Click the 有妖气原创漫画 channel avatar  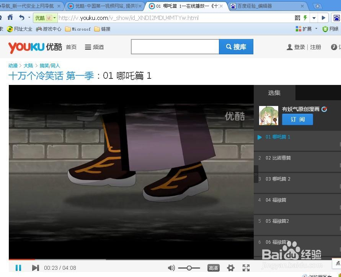coord(269,116)
